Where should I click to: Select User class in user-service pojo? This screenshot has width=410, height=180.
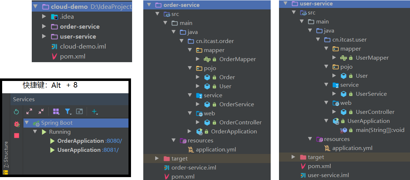click(x=362, y=76)
